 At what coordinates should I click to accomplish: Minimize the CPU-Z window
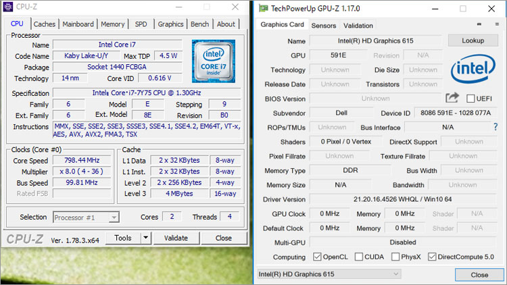click(x=179, y=7)
